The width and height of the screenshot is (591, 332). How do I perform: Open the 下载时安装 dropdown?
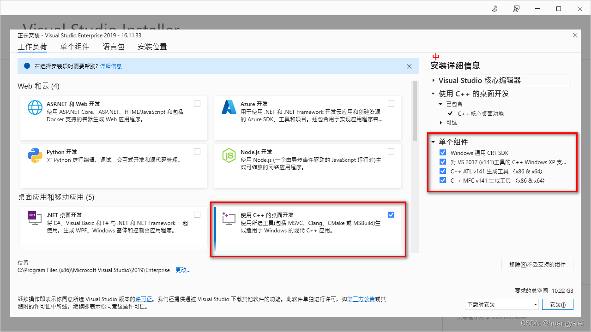click(x=536, y=304)
